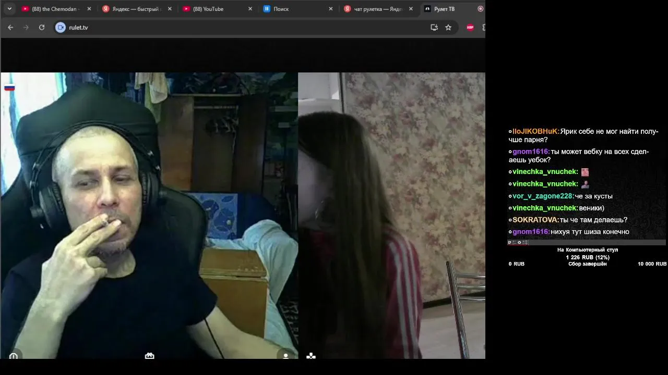The image size is (668, 375).
Task: Click message 'нихуя тут шиза конечно'
Action: (x=590, y=232)
